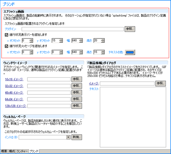This screenshot has height=154, width=171.
Task: Click the ウィンドウ・イメージ section header
Action: pyautogui.click(x=15, y=63)
